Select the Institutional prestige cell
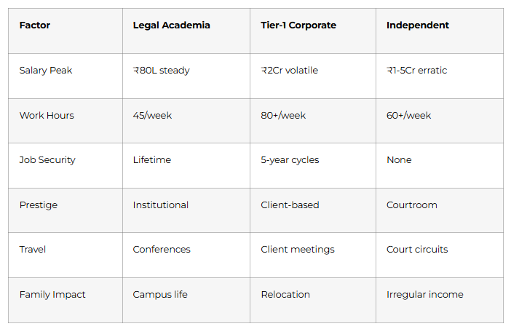The width and height of the screenshot is (511, 329). click(x=161, y=205)
